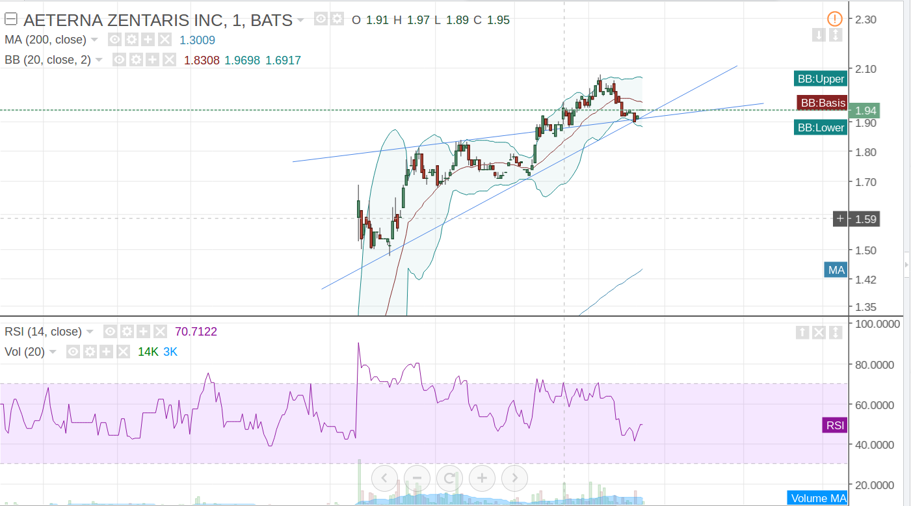Click the collapse arrow on the right edge

(x=906, y=265)
